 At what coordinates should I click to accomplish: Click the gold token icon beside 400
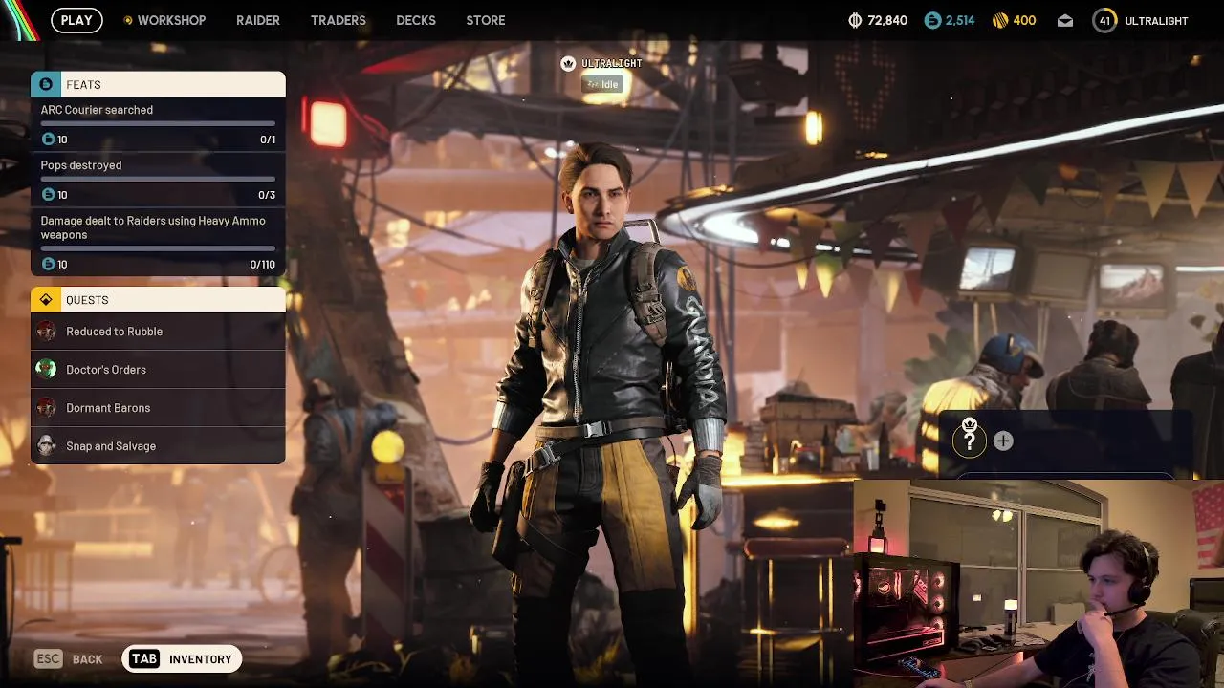click(1000, 20)
